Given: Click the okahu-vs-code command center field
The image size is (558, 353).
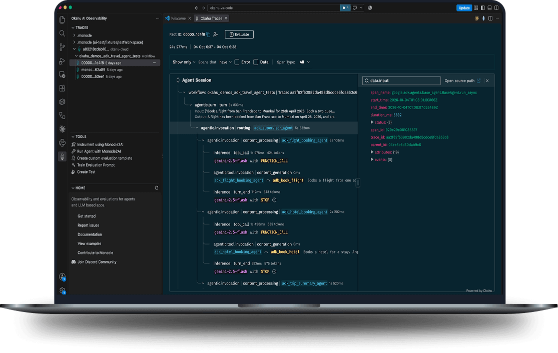Looking at the screenshot, I should (274, 8).
